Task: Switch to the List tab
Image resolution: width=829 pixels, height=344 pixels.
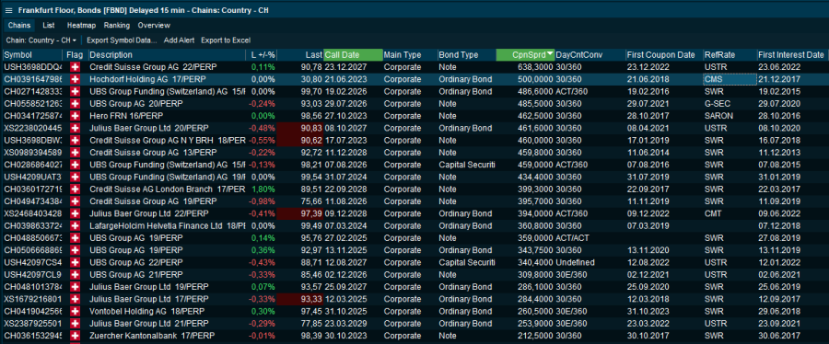Action: click(x=49, y=26)
